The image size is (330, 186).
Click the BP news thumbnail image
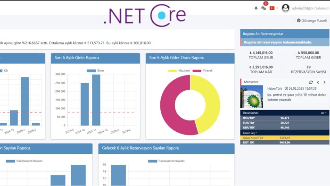(252, 97)
